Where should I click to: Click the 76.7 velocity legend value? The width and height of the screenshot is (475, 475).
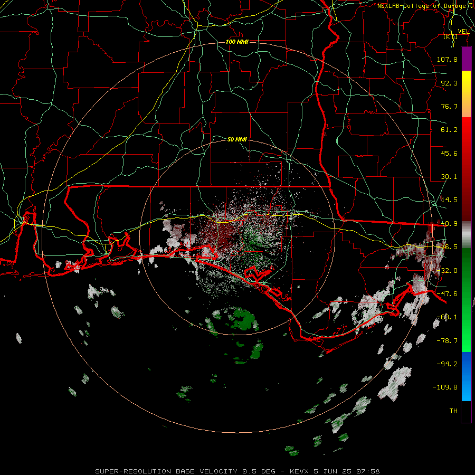449,106
